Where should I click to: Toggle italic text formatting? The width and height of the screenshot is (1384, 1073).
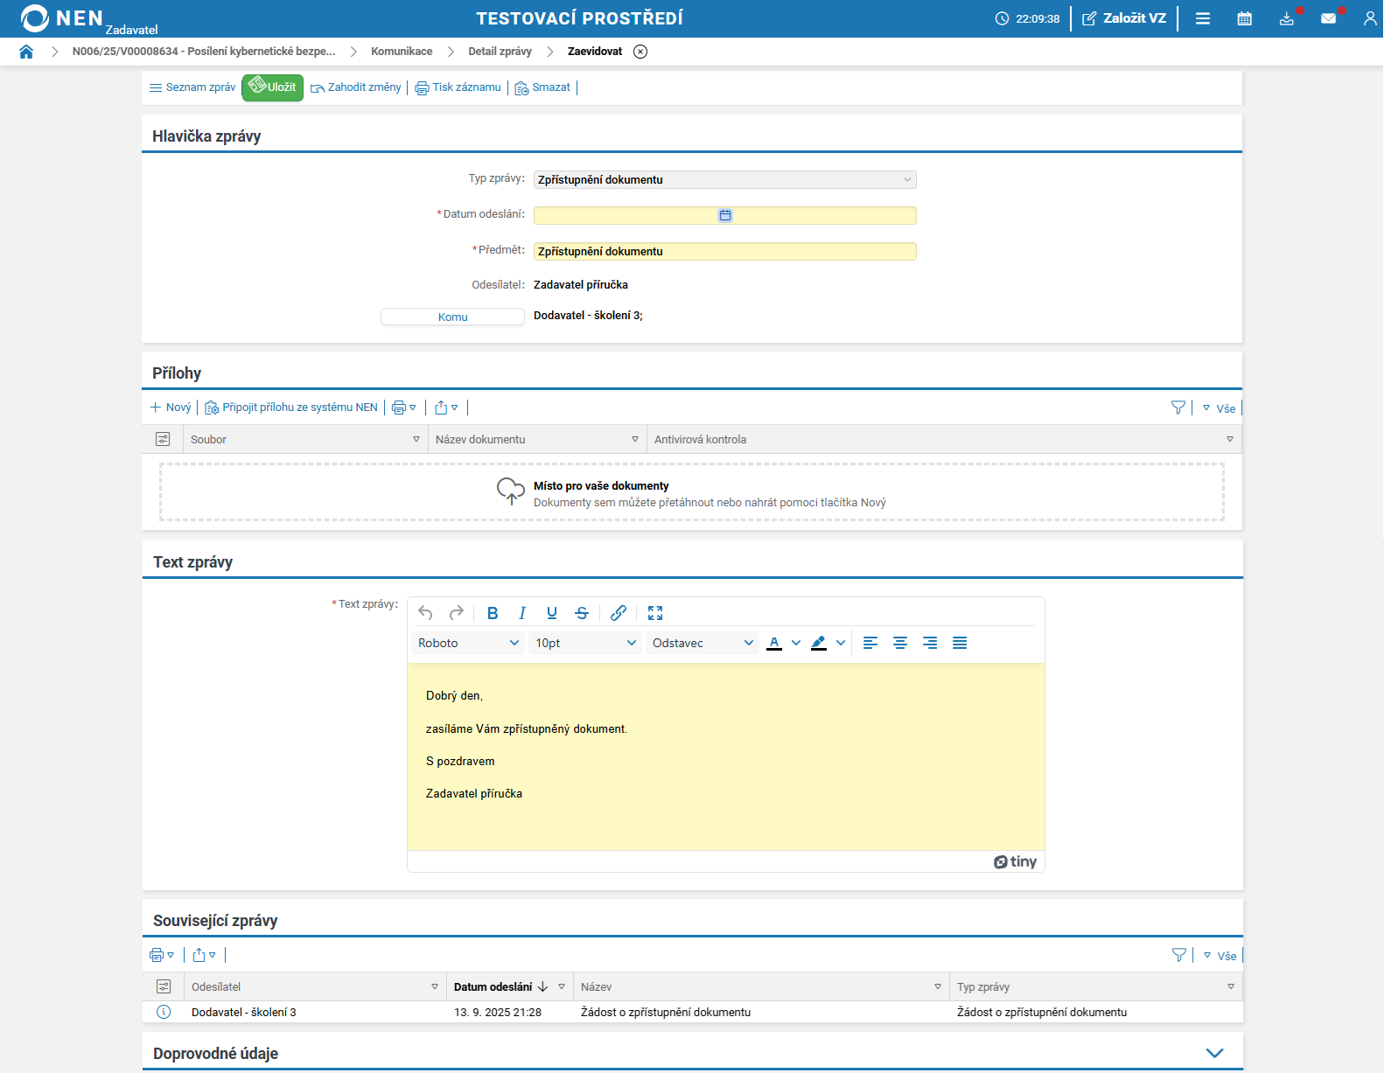coord(522,613)
